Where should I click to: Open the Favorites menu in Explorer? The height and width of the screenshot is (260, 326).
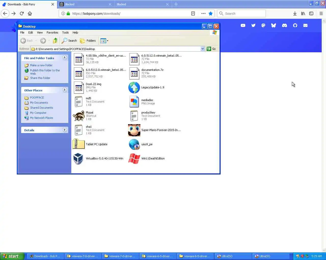click(52, 32)
